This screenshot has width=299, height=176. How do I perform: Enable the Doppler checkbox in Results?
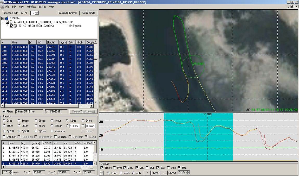[x=4, y=137]
